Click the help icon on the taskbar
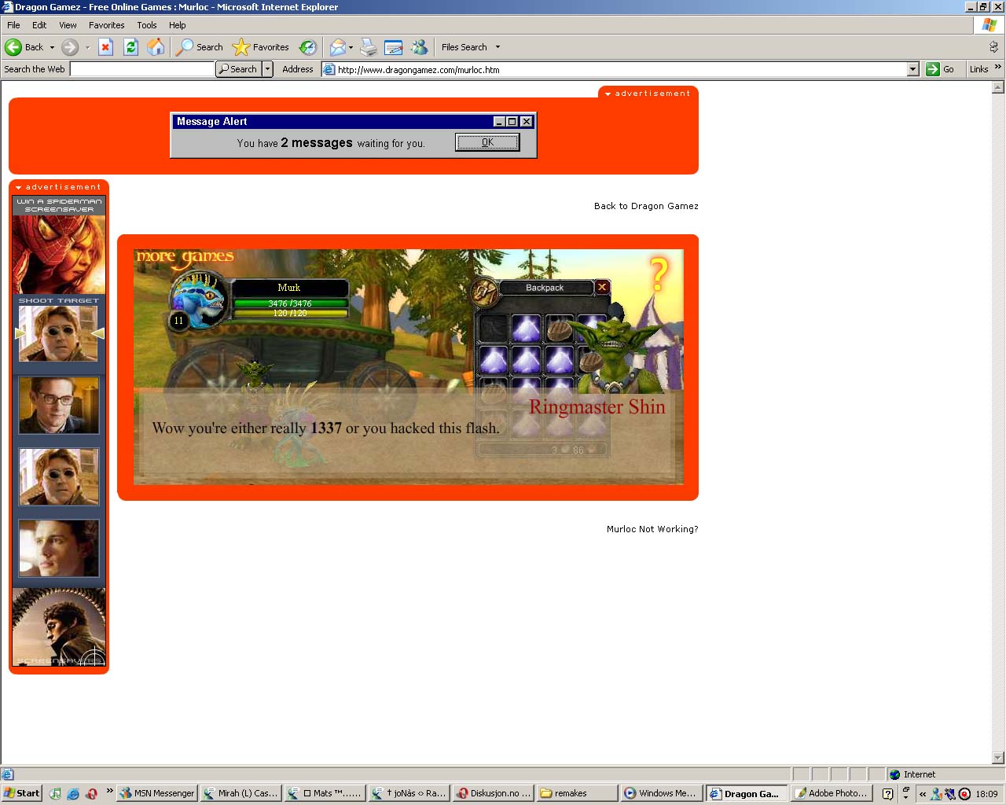This screenshot has width=1006, height=805. [x=887, y=794]
